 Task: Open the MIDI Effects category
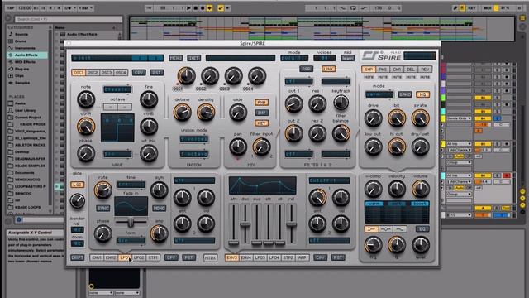pos(25,62)
